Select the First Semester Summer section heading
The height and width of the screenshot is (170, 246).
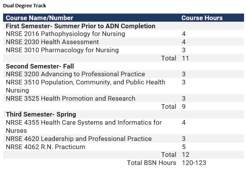[x=80, y=26]
